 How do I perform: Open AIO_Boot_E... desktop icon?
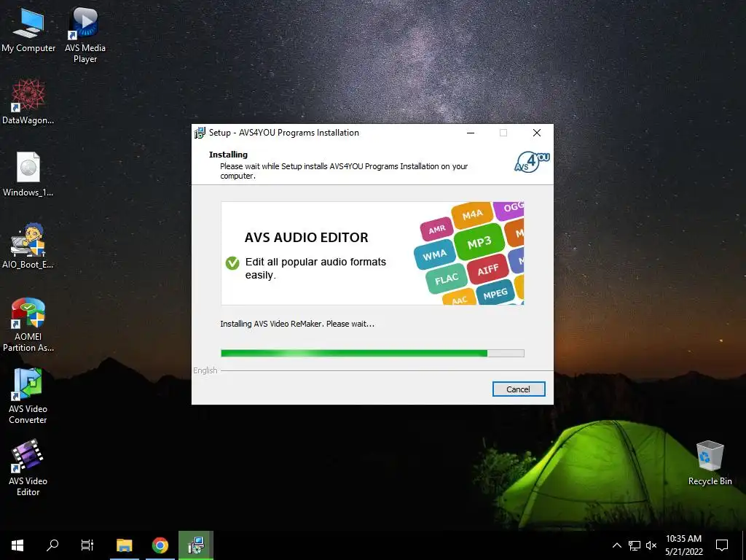[28, 246]
